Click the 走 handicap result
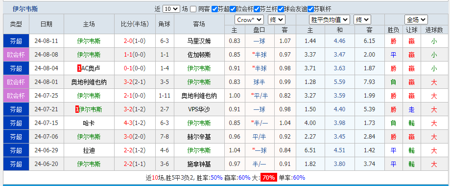450x186 pixels. click(411, 109)
